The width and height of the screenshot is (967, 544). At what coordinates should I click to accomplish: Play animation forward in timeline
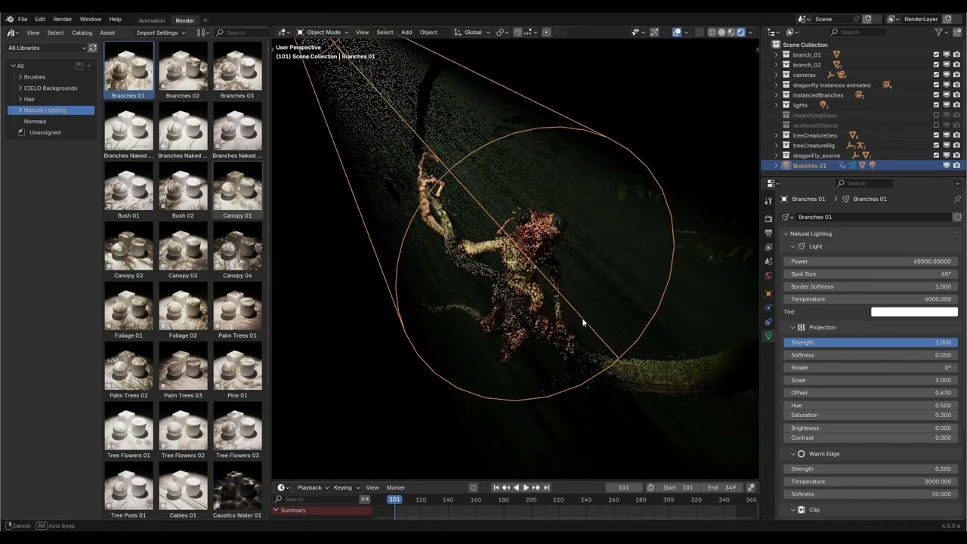[526, 487]
